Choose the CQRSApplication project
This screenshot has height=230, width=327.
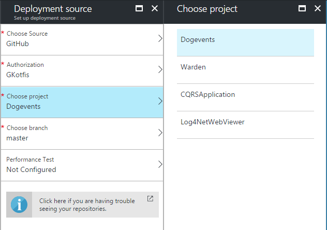[x=207, y=95]
